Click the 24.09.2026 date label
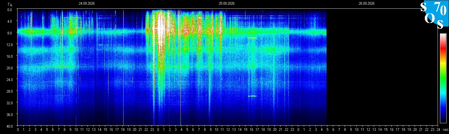449x134 pixels. click(x=87, y=3)
